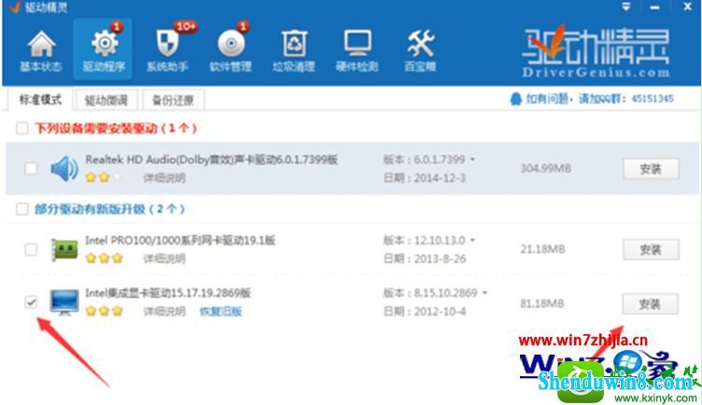Click the Realtek HD Audio driver name
Screen dimensions: 702x405
(211, 160)
